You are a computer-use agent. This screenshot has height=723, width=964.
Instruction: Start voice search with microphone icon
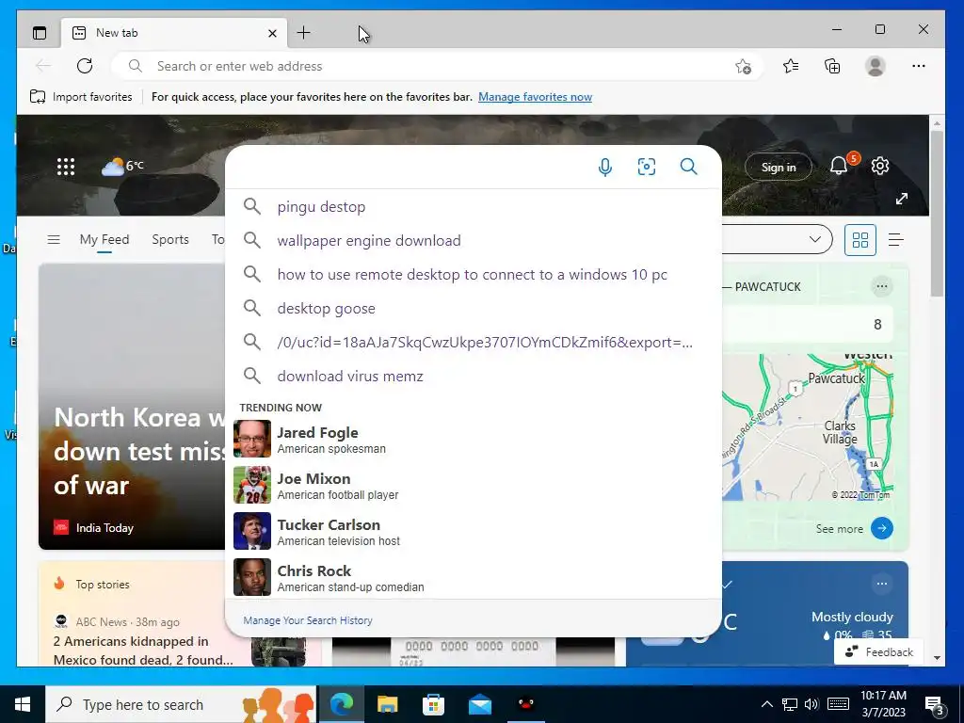(x=605, y=167)
